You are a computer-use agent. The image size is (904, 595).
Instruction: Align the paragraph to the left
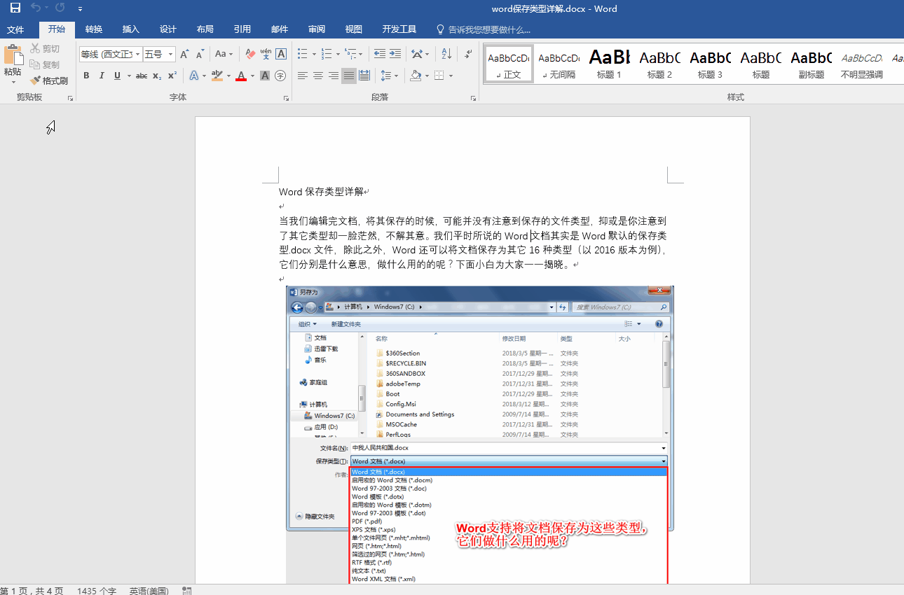[303, 76]
